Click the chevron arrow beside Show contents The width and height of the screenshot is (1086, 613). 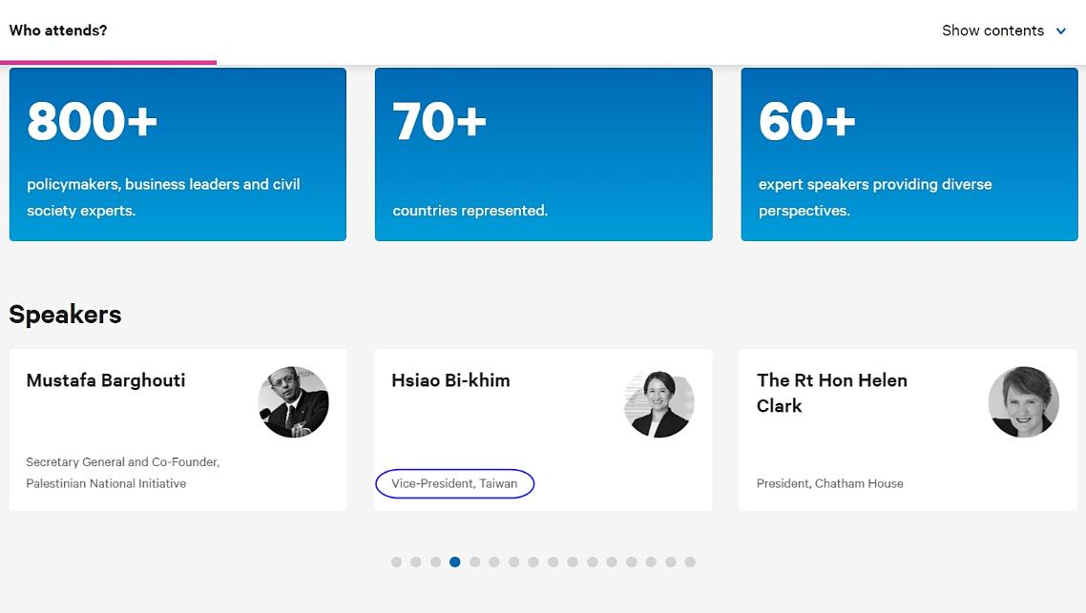[1060, 31]
